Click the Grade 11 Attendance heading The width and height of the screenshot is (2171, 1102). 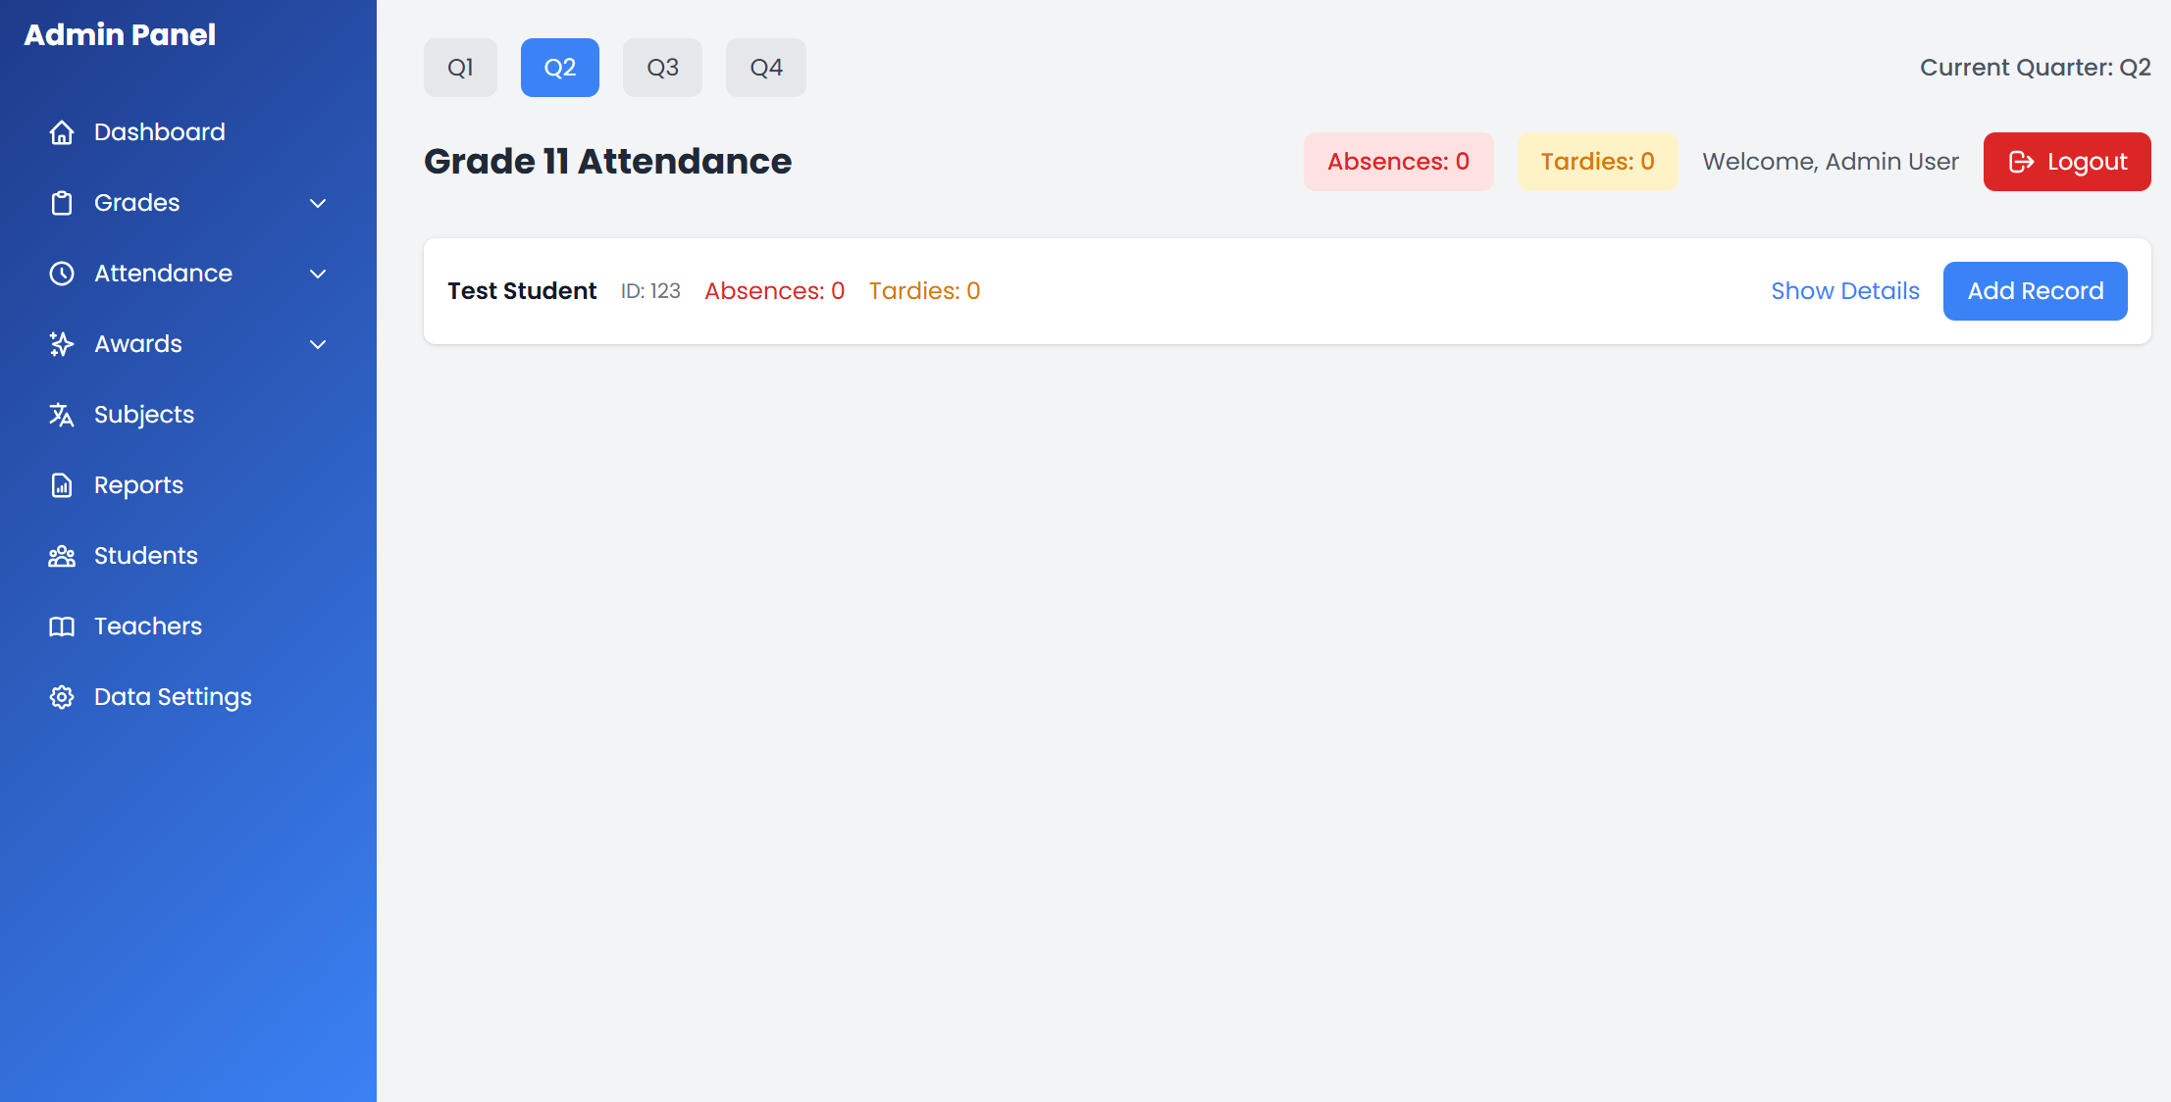[x=608, y=162]
